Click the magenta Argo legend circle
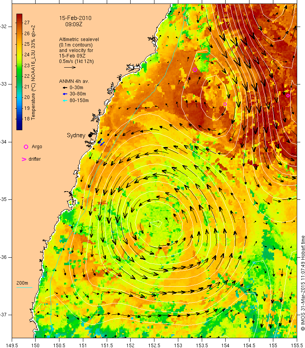The image size is (305, 348). [26, 147]
